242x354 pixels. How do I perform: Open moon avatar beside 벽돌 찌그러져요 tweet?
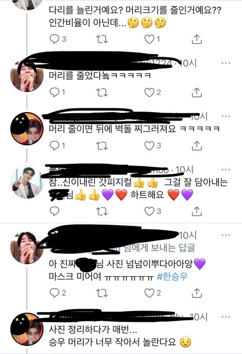coord(27,128)
